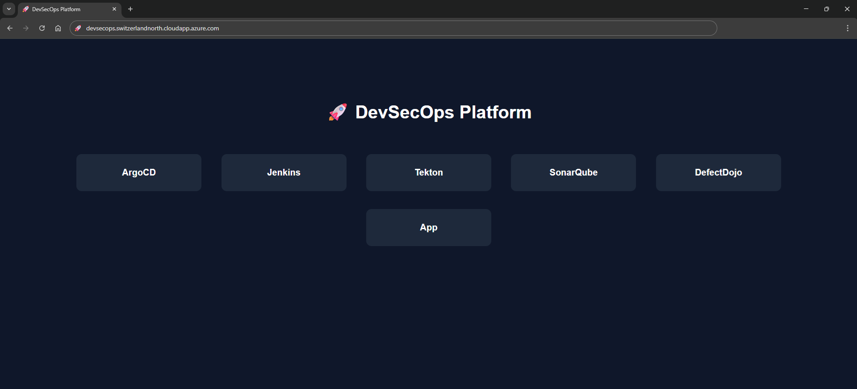Reload the page with the refresh icon
Image resolution: width=857 pixels, height=389 pixels.
[x=42, y=28]
